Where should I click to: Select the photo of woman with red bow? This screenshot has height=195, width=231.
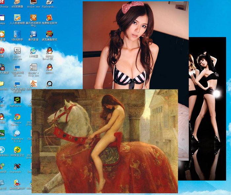pos(136,45)
